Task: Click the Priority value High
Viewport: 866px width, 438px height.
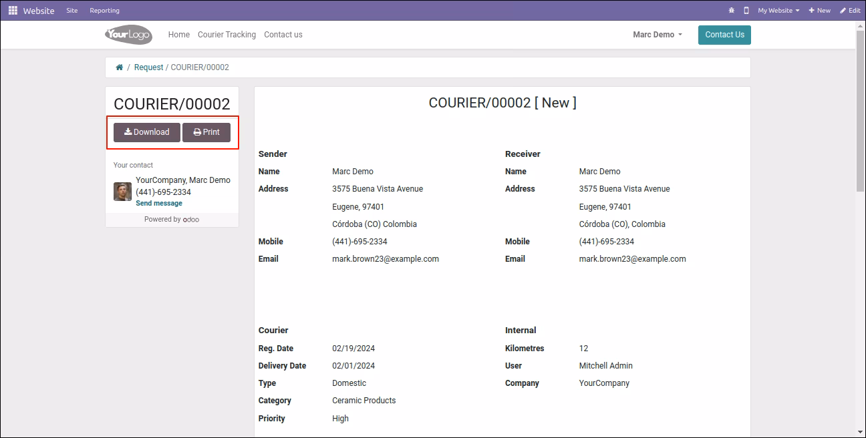Action: [x=341, y=419]
